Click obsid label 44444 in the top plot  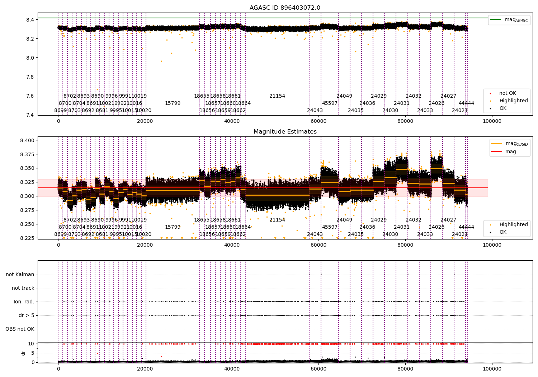pos(466,103)
